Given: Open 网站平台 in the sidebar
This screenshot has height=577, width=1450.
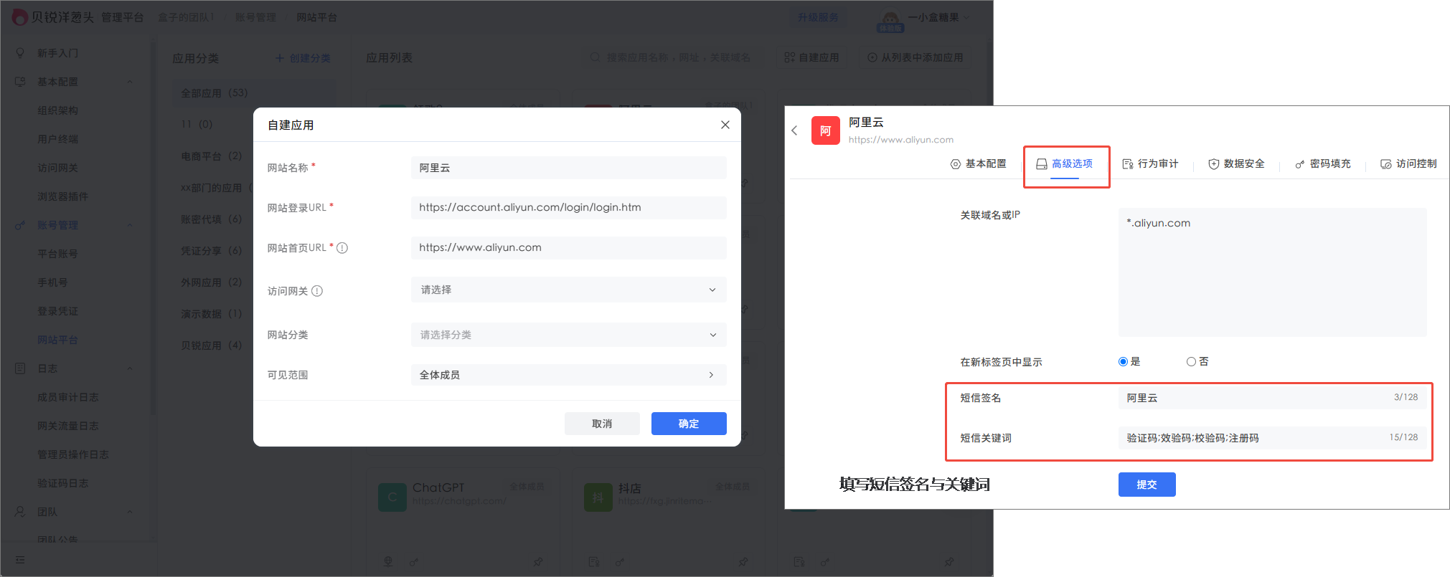Looking at the screenshot, I should pyautogui.click(x=58, y=340).
